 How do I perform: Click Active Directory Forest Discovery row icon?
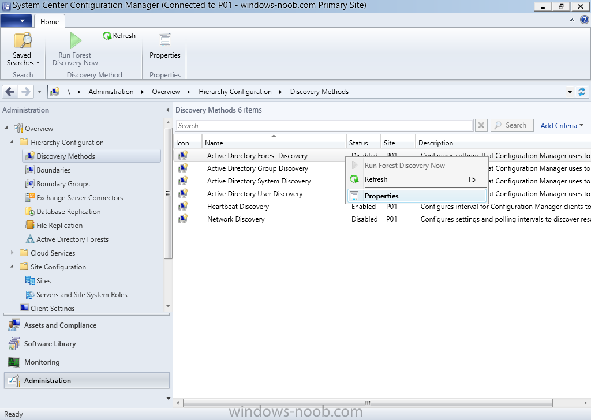tap(183, 155)
